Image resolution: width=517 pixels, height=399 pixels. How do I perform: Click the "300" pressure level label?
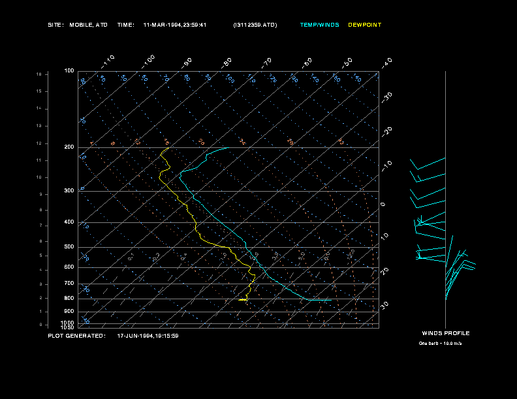point(69,190)
